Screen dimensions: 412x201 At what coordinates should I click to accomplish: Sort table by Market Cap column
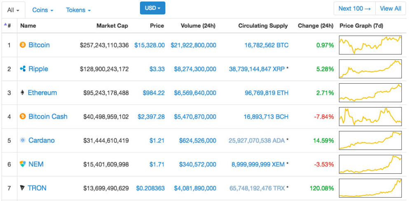(112, 26)
